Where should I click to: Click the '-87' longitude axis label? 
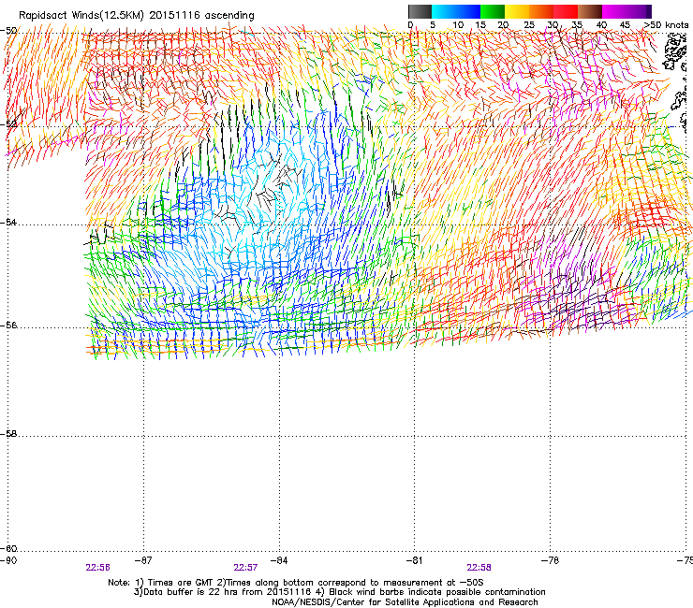[142, 560]
